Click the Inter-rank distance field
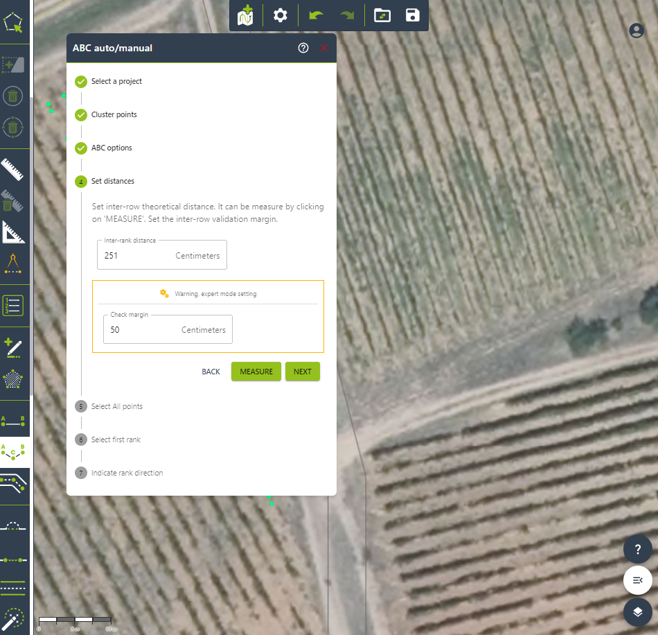 click(137, 256)
